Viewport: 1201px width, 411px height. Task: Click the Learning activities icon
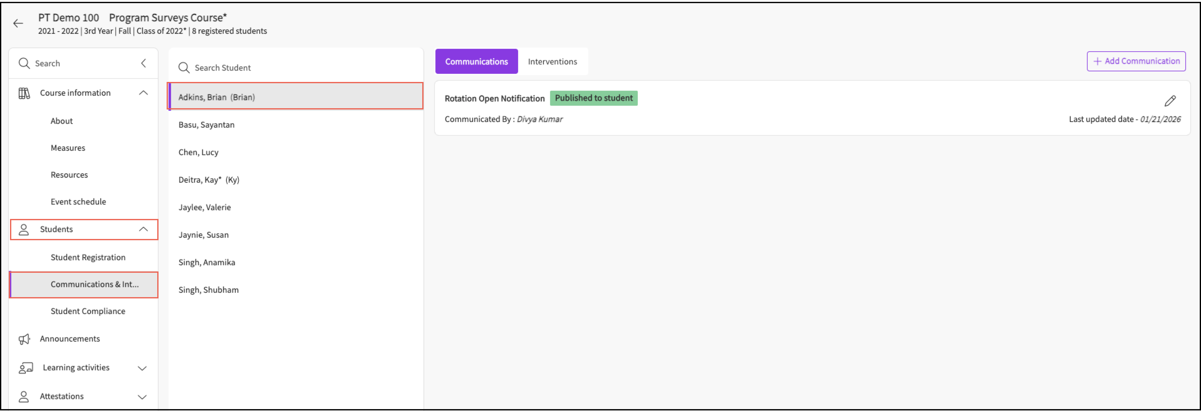click(25, 368)
